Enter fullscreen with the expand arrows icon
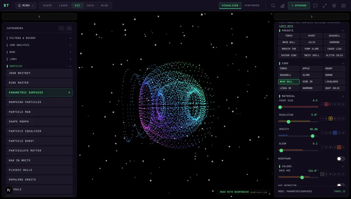 pos(325,6)
